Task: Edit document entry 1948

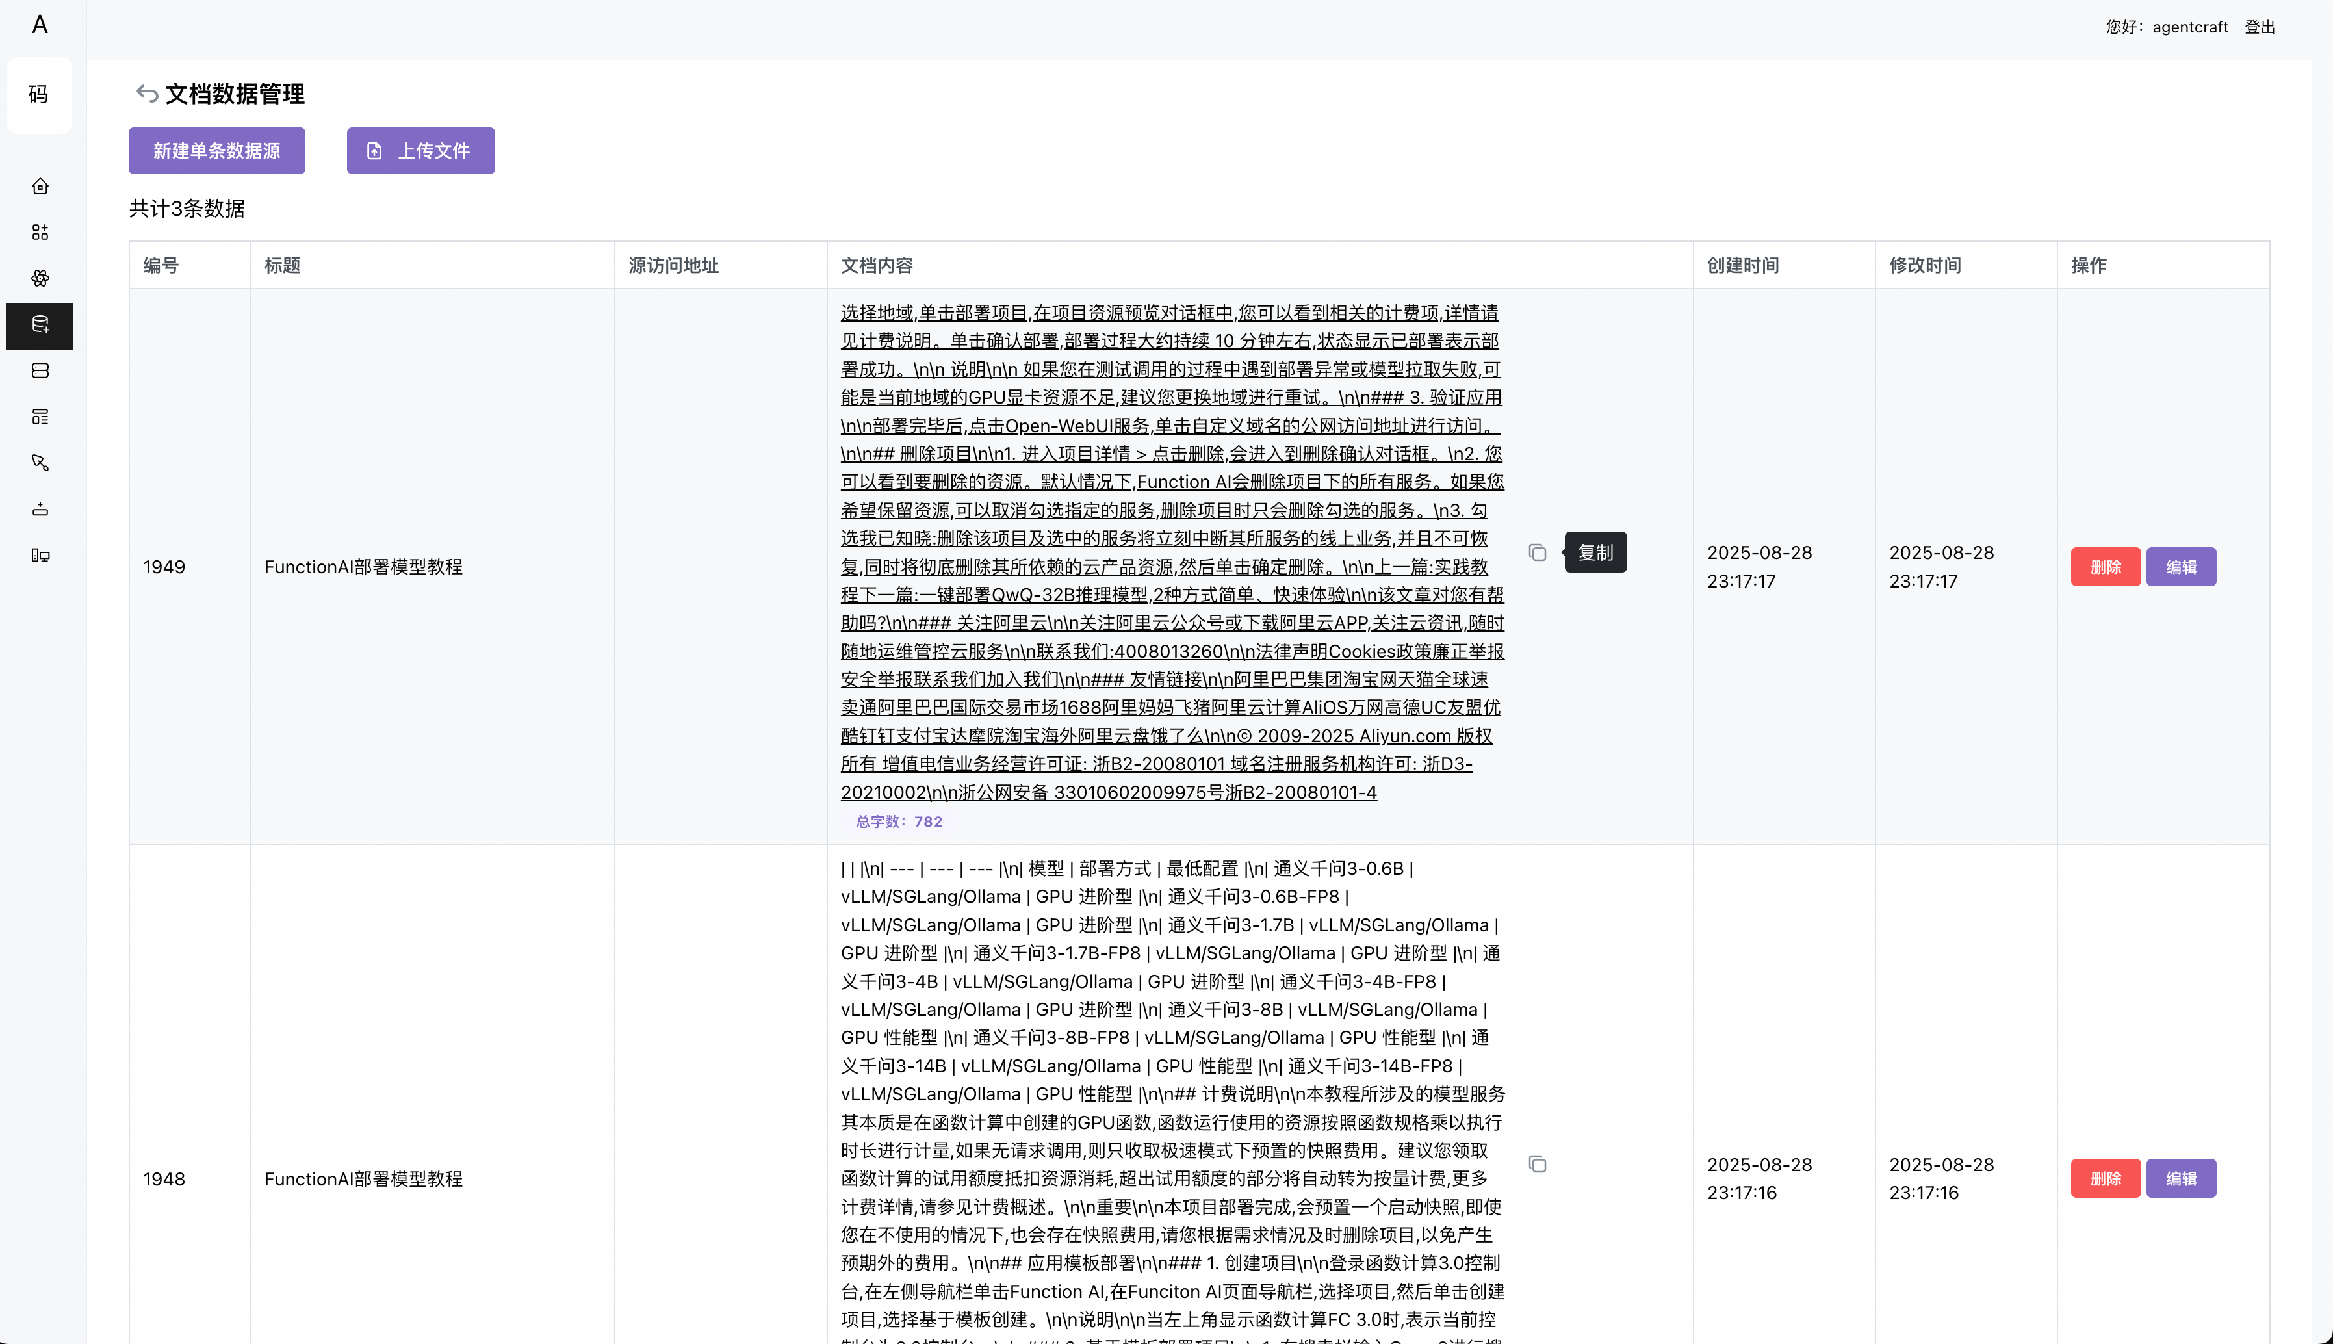Action: tap(2181, 1179)
